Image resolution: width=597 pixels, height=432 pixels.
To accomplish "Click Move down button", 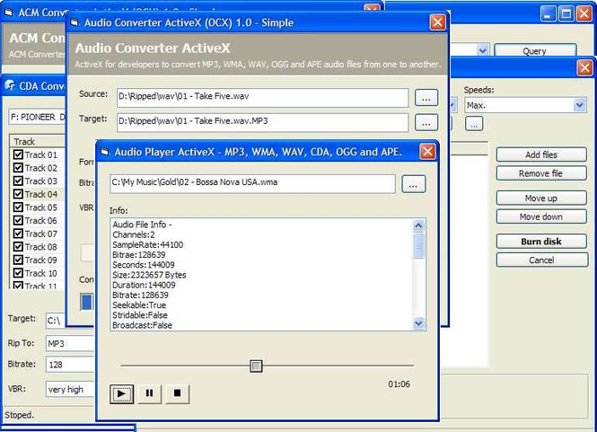I will click(x=541, y=216).
